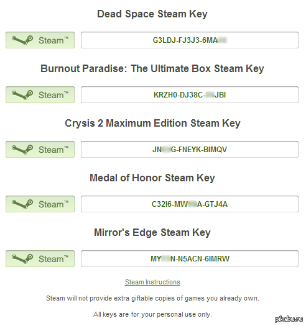Viewport: 306px width, 326px height.
Task: Click Steam button text for Mirror's Edge
Action: pyautogui.click(x=53, y=259)
